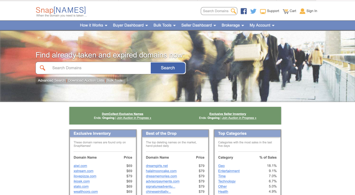Viewport: 355px width, 195px height.
Task: Join DomCollect auction in progress
Action: tap(134, 118)
